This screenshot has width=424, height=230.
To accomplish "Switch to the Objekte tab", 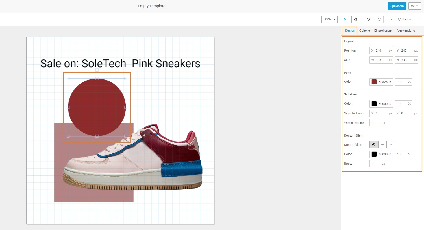I will [x=364, y=30].
